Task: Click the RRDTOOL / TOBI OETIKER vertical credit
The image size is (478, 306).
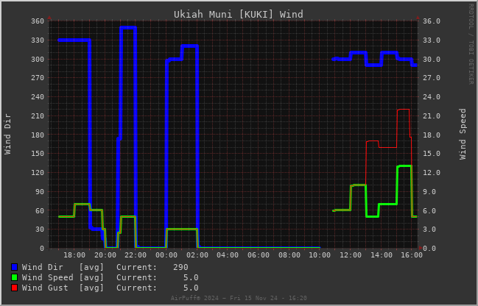Action: coord(471,44)
